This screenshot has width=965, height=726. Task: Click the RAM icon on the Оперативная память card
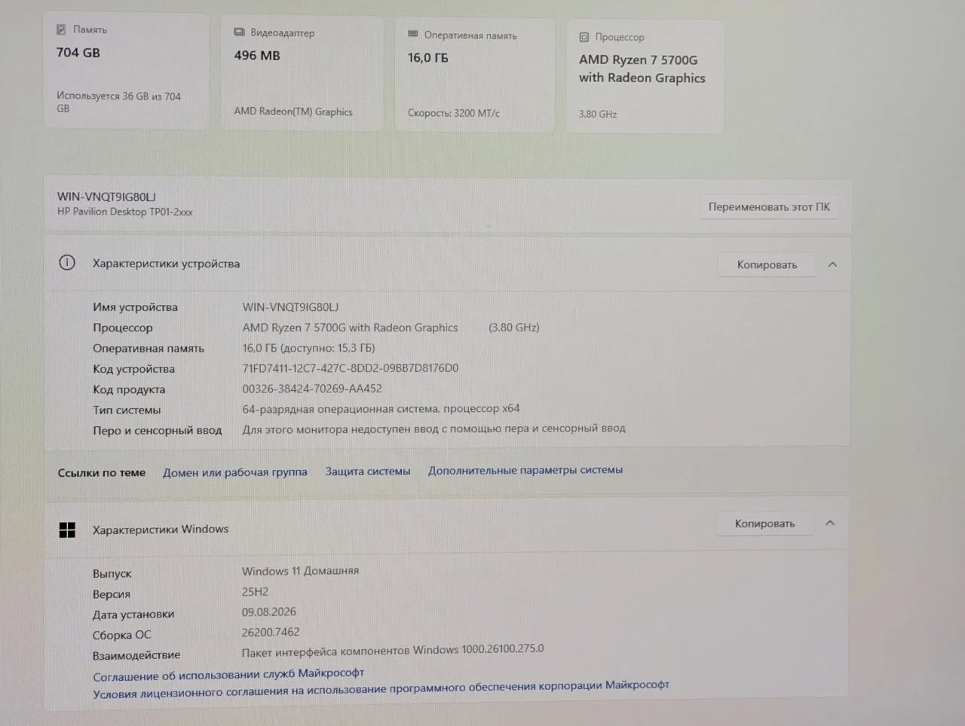[412, 35]
